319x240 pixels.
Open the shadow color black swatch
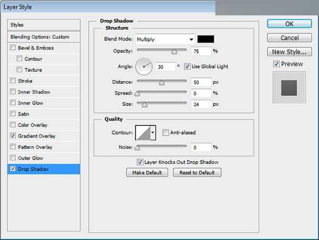click(205, 39)
